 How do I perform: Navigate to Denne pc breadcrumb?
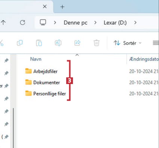pos(76,23)
